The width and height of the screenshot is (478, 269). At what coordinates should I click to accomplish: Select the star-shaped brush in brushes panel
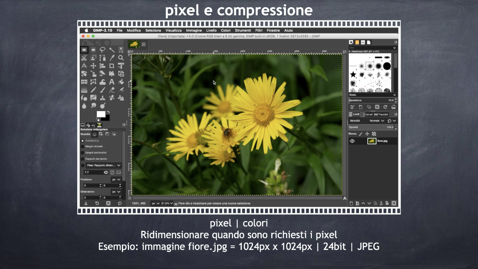(353, 75)
